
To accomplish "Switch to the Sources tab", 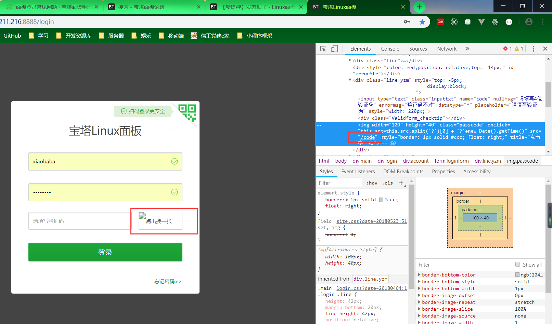I will coord(418,49).
